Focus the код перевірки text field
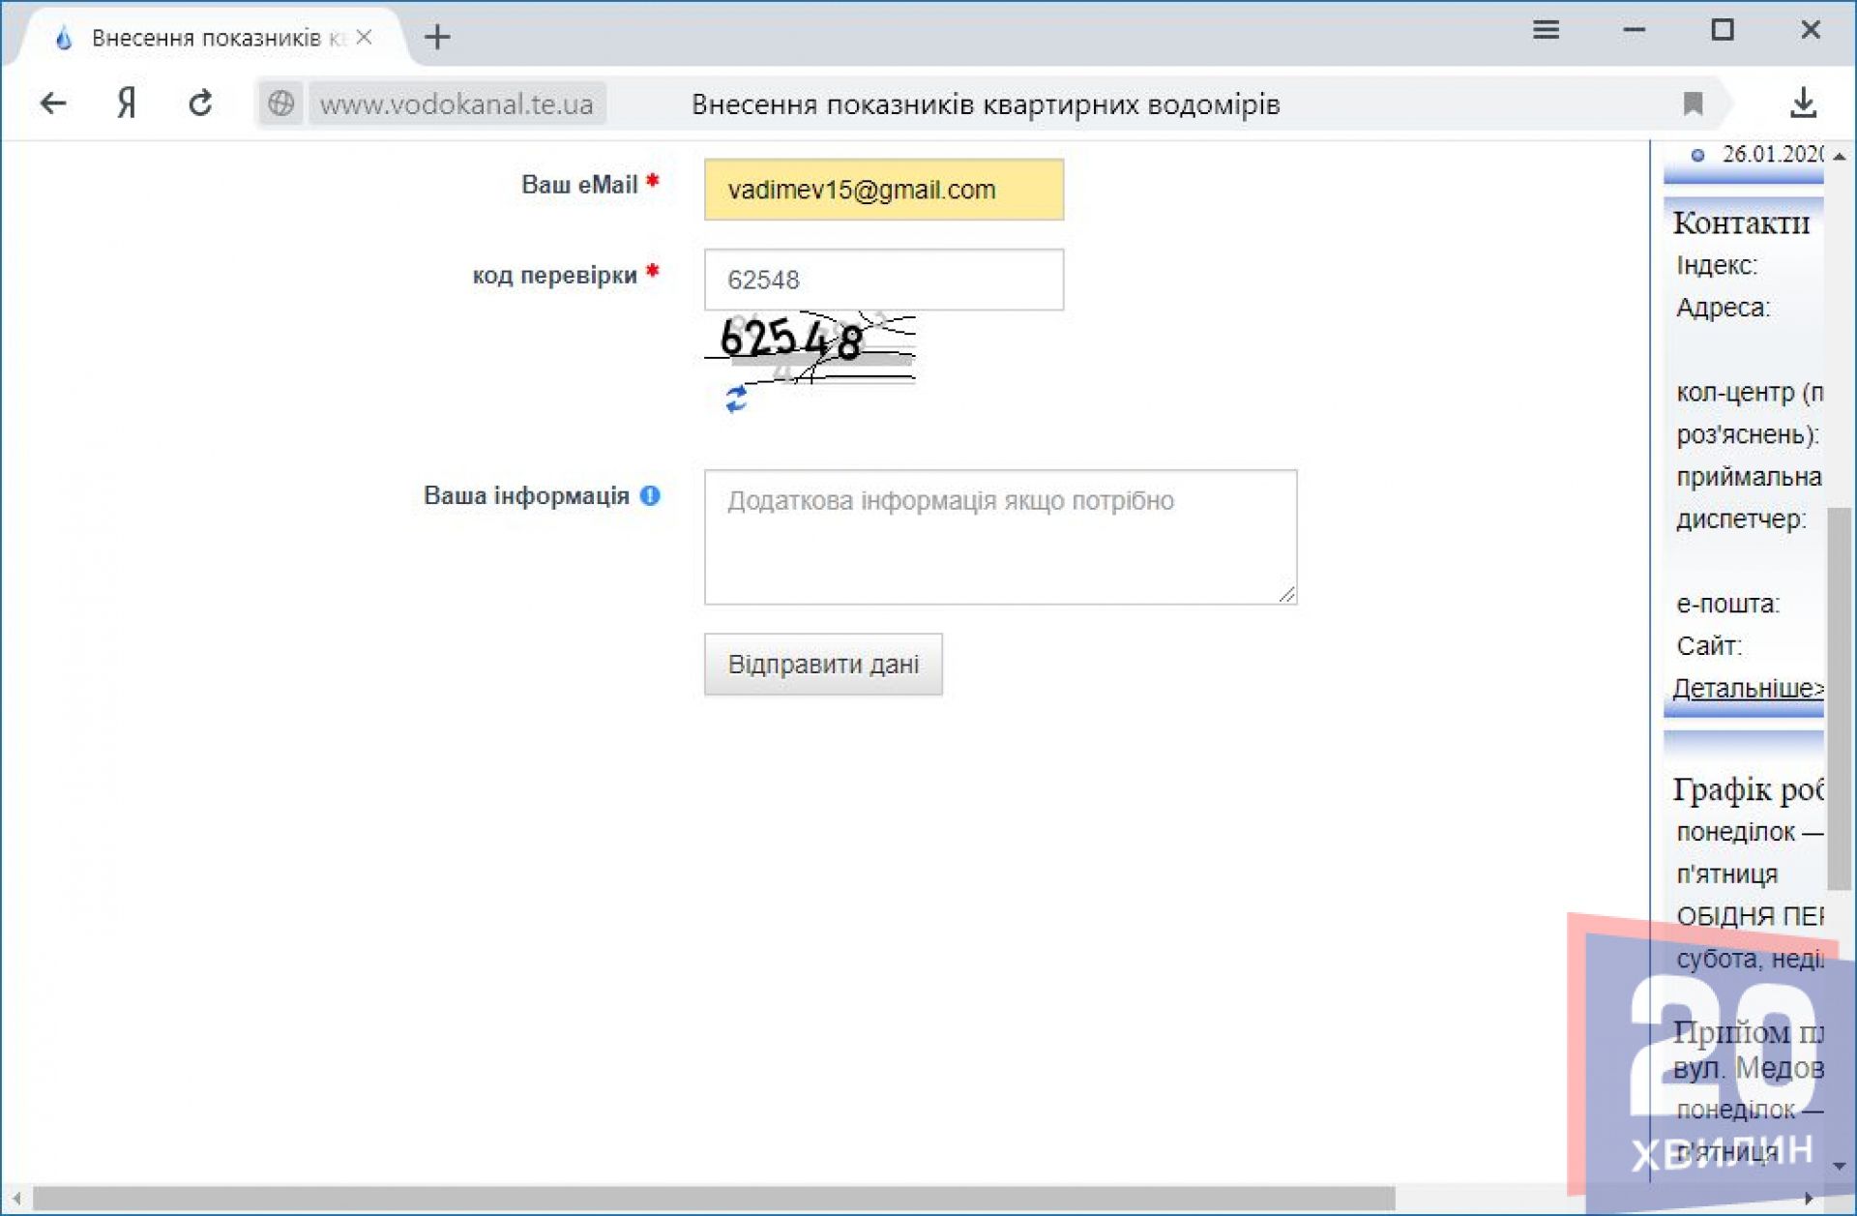 coord(883,280)
